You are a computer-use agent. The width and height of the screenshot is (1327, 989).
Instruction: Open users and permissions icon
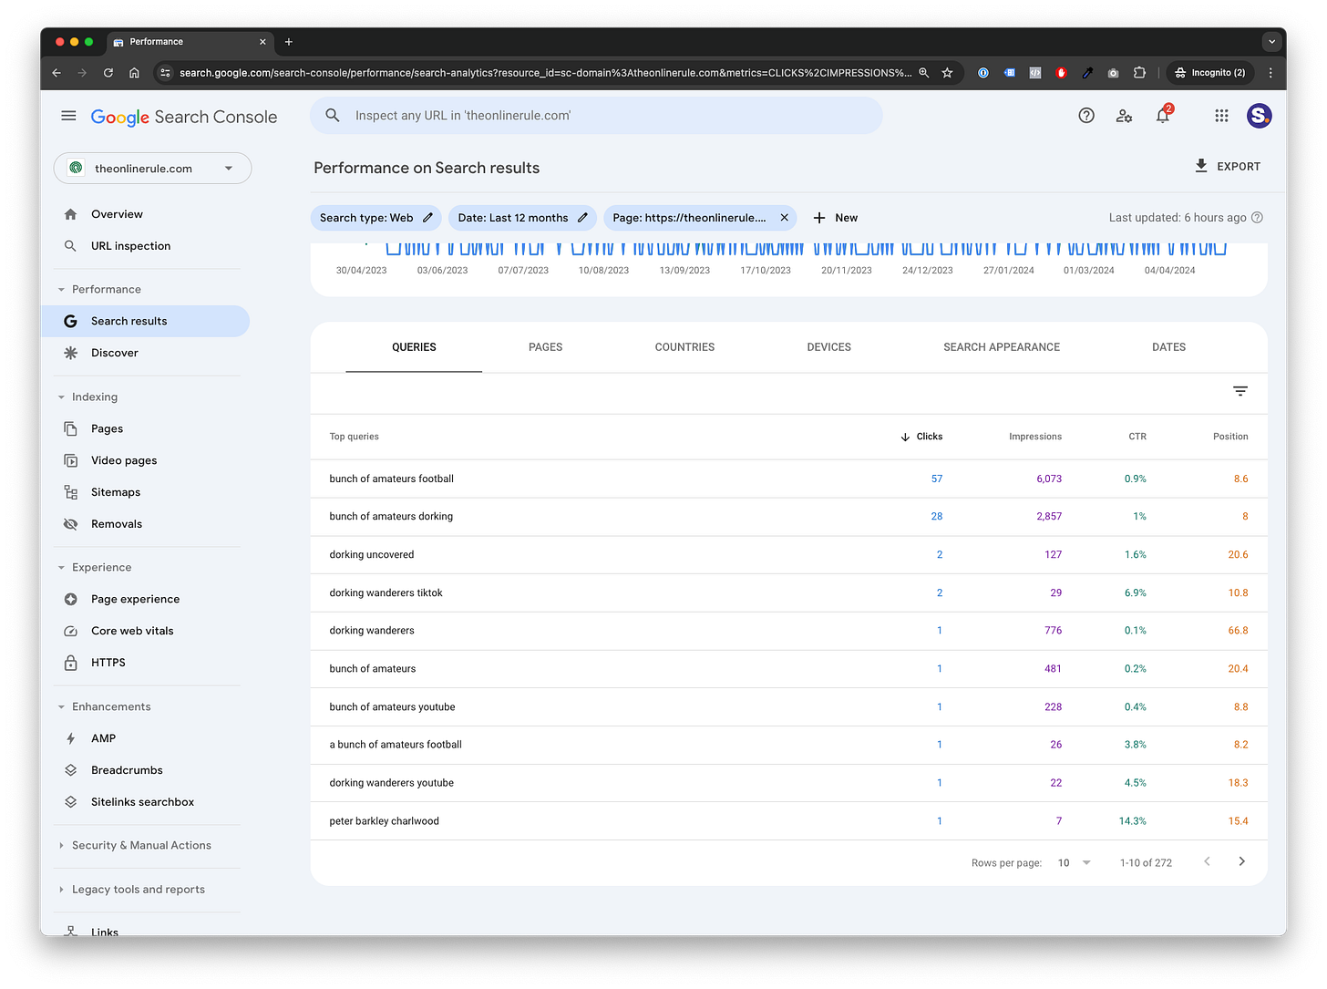tap(1124, 116)
